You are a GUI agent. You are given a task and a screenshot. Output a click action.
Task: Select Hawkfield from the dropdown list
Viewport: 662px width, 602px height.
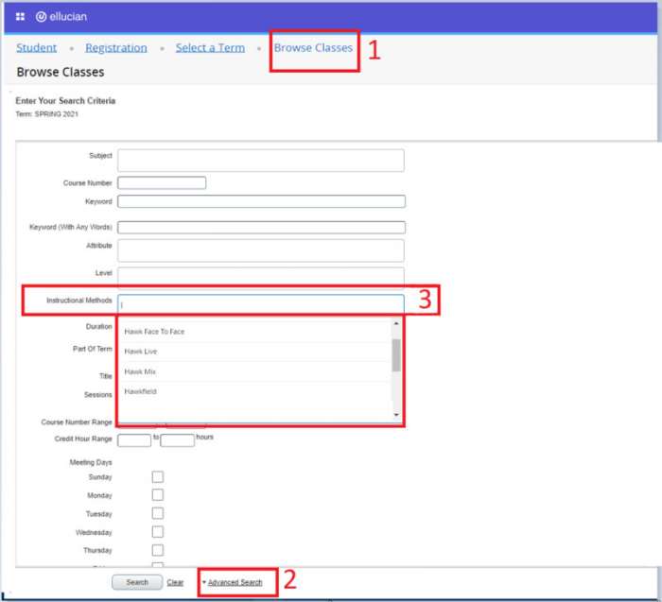pyautogui.click(x=141, y=391)
